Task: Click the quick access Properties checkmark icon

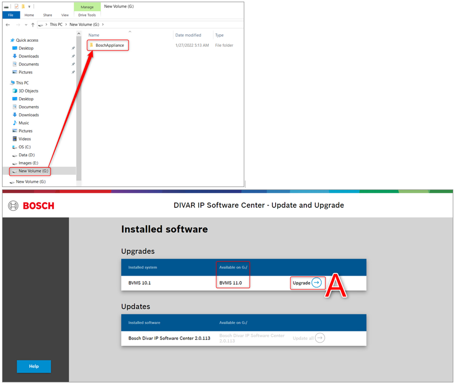Action: pos(16,6)
